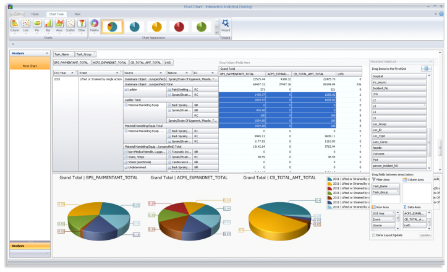Select the Incident_No field in list
The image size is (447, 272).
399,88
